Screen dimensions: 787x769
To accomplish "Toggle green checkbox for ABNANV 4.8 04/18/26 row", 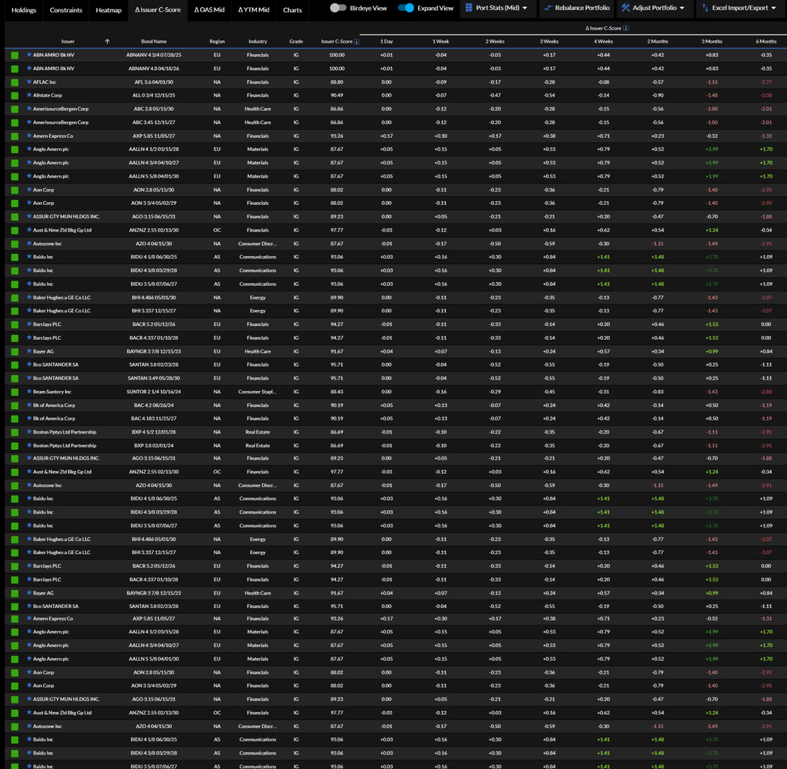I will 14,69.
